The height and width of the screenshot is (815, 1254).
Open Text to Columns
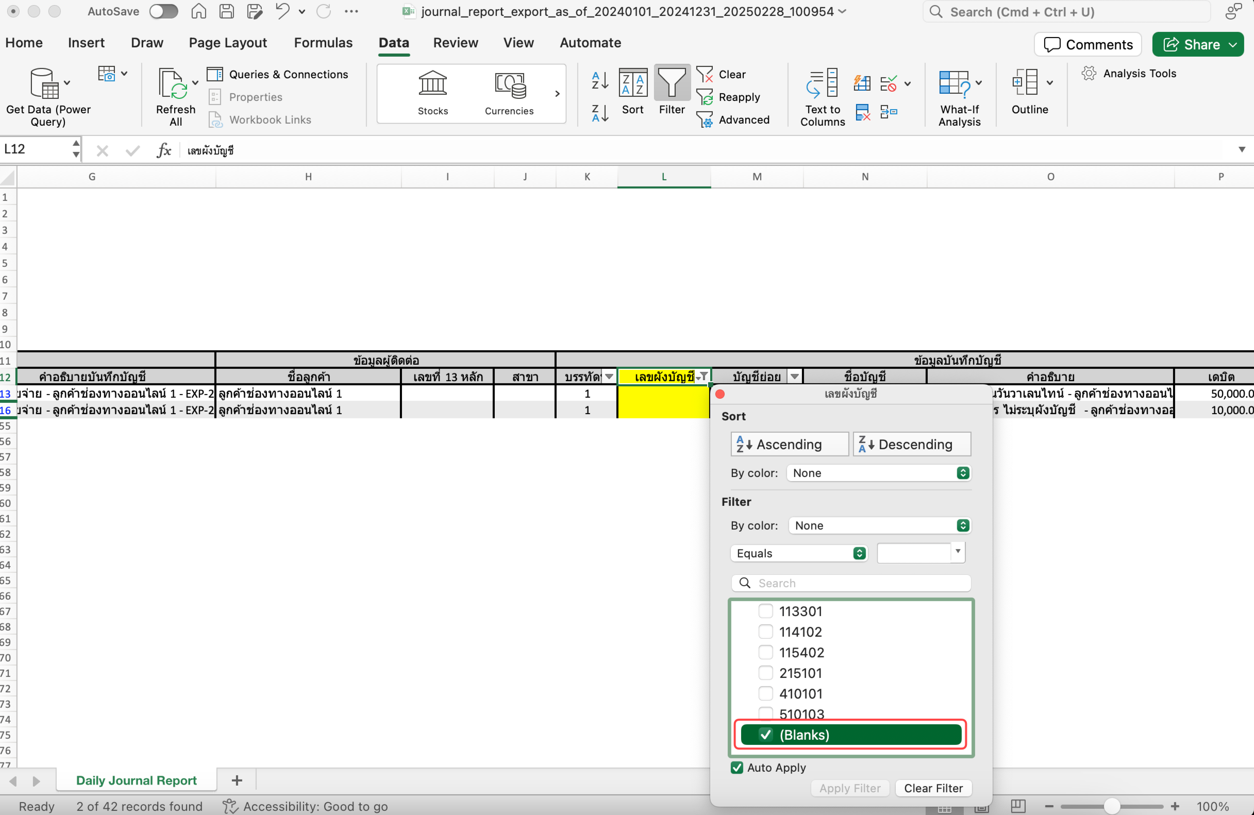tap(822, 97)
